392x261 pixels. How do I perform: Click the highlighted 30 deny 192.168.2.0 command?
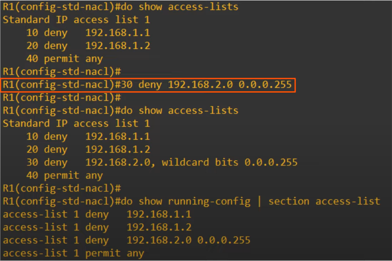147,85
